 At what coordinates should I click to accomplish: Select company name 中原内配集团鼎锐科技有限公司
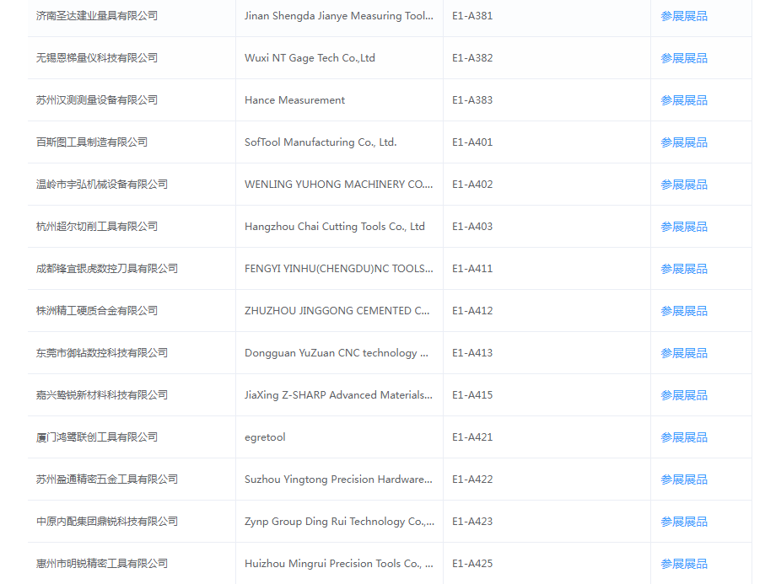click(107, 522)
